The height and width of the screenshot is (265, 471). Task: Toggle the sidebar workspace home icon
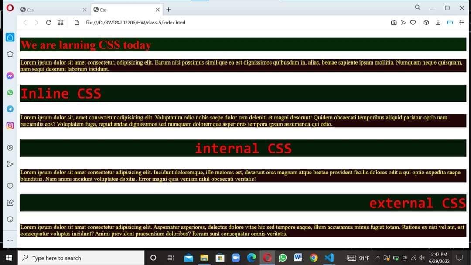[x=10, y=37]
